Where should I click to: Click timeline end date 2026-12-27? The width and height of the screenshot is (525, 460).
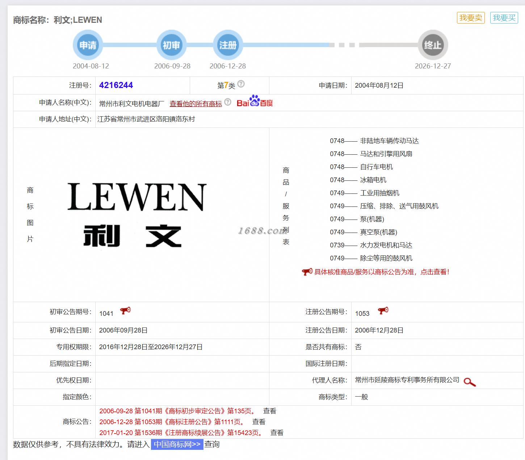[x=433, y=66]
